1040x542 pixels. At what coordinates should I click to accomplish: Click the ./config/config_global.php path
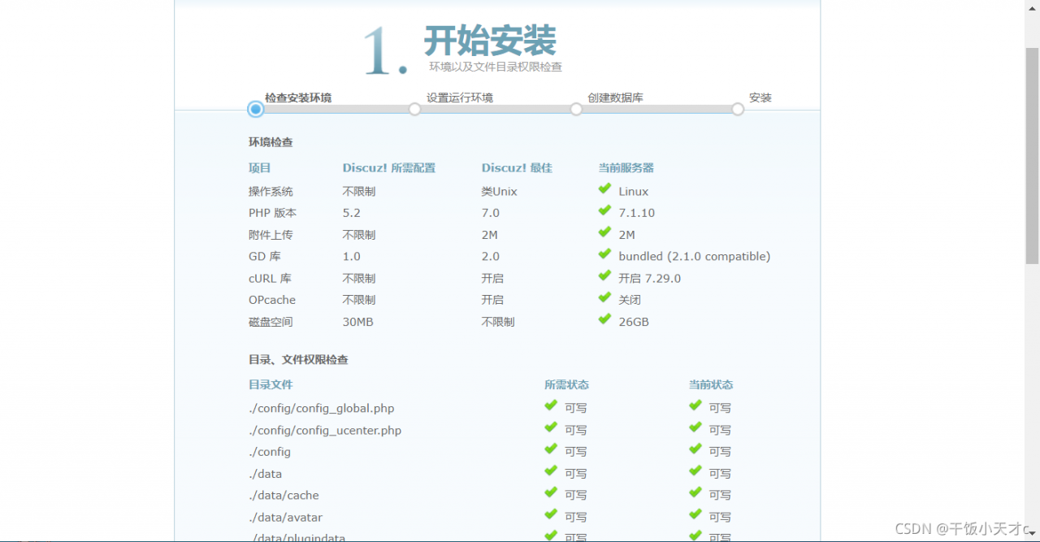pos(322,409)
